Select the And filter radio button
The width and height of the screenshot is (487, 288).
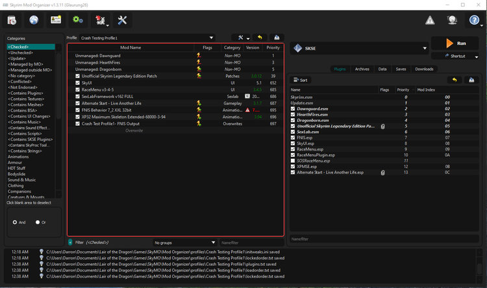coord(15,222)
